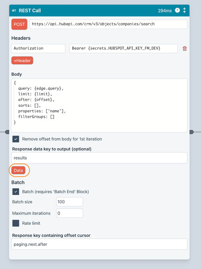Image resolution: width=201 pixels, height=269 pixels.
Task: Click the request URL field
Action: pos(108,24)
